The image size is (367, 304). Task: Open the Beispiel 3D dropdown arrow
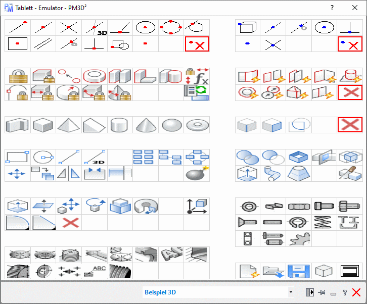pos(291,292)
